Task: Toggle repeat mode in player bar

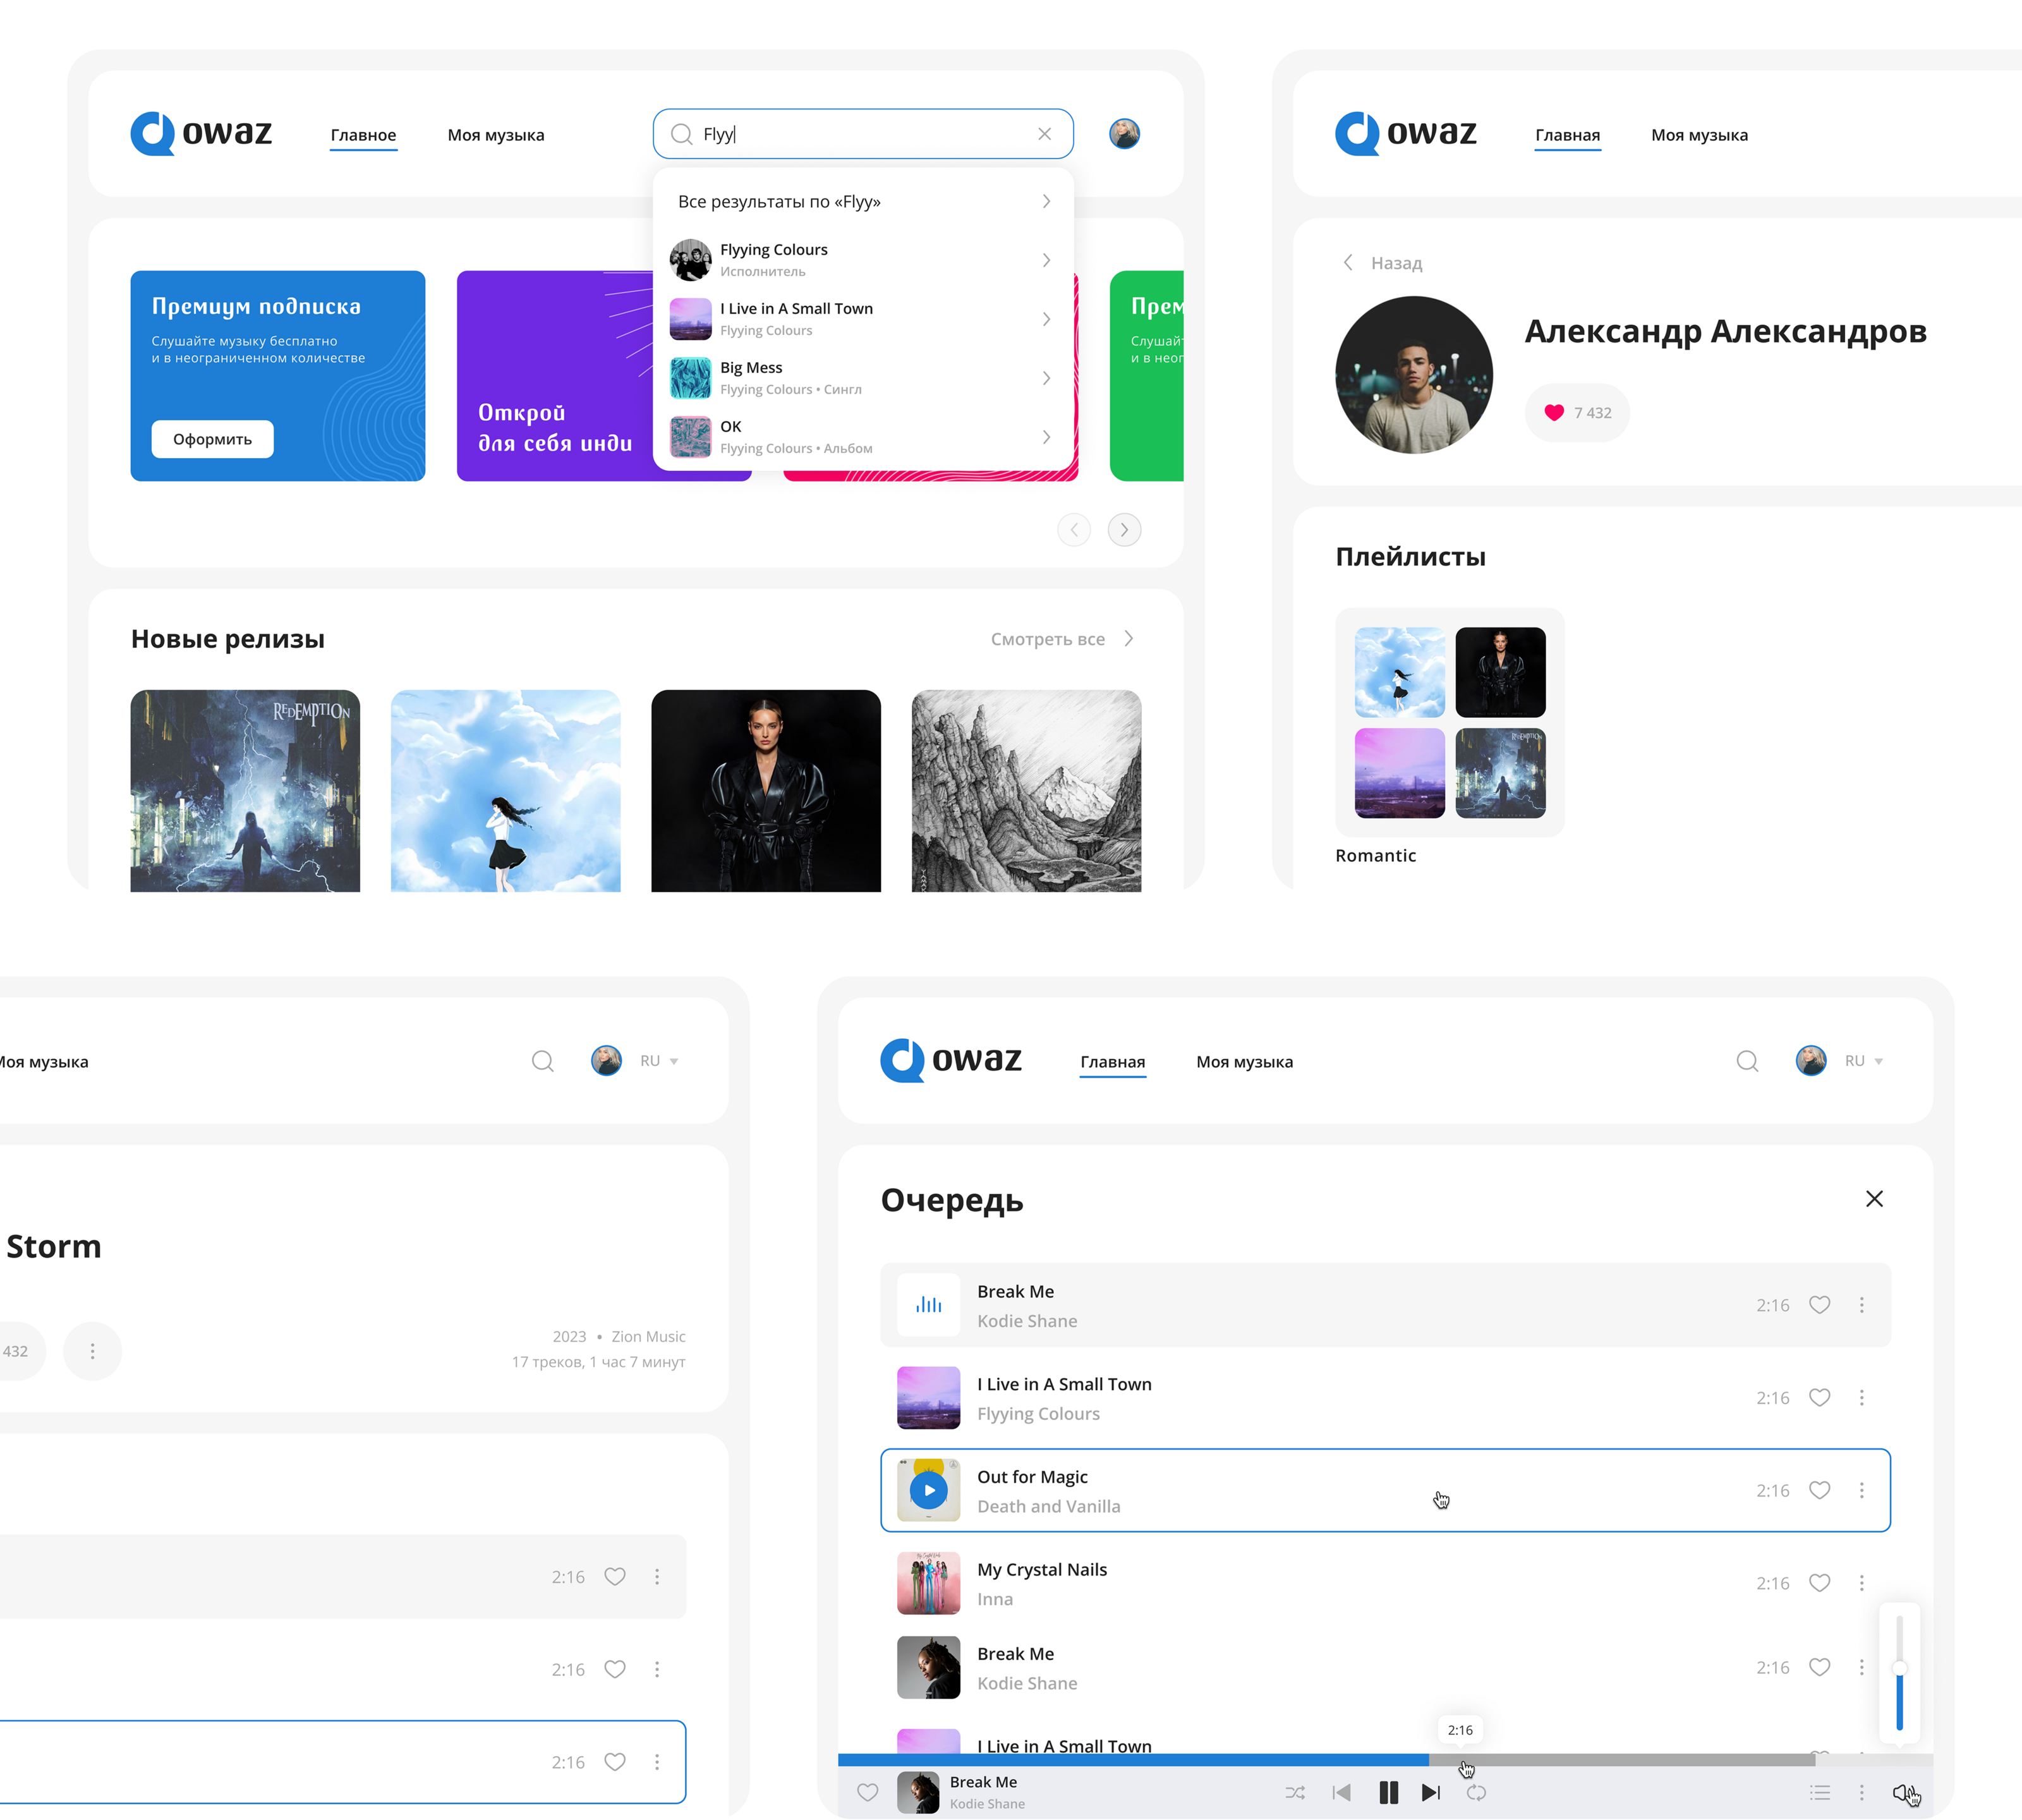Action: [x=1476, y=1793]
